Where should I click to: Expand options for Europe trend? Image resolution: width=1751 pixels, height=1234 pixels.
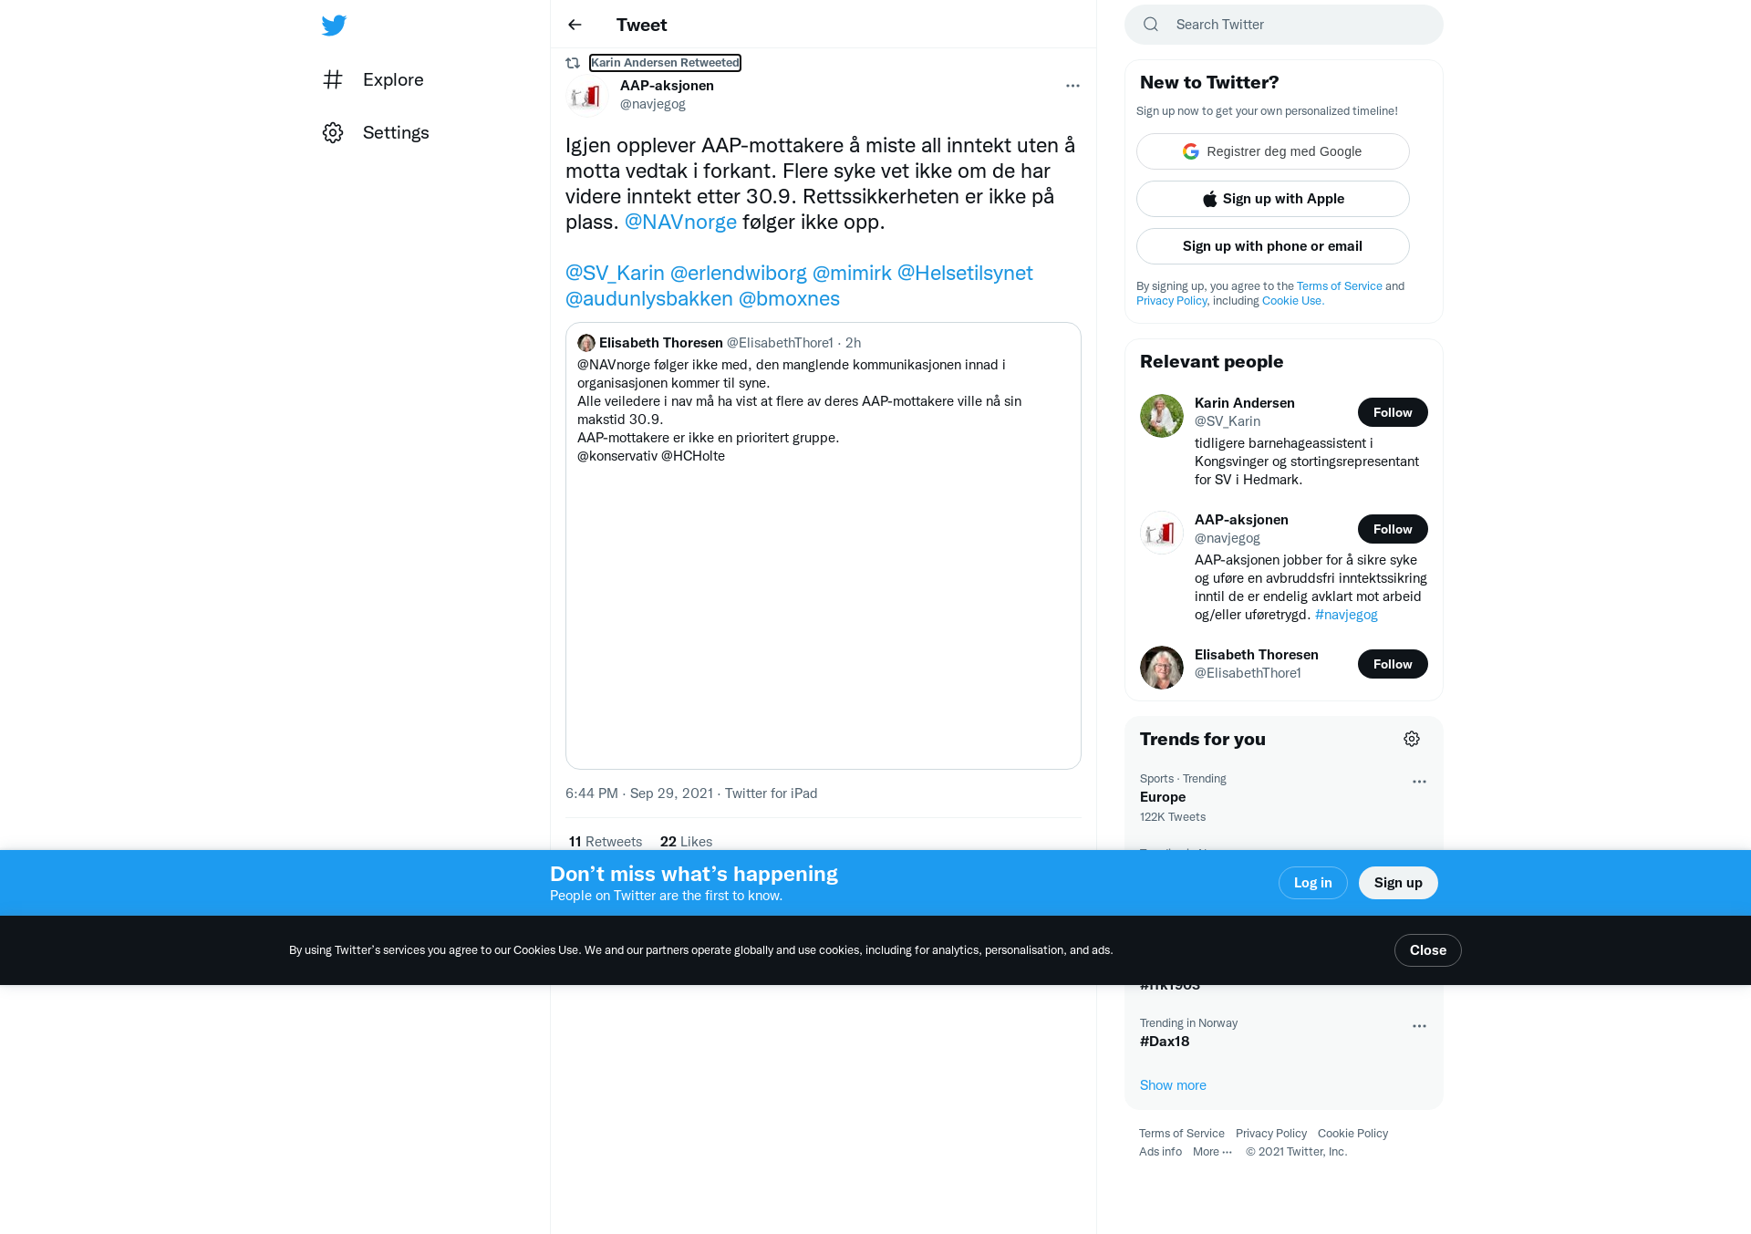point(1419,782)
